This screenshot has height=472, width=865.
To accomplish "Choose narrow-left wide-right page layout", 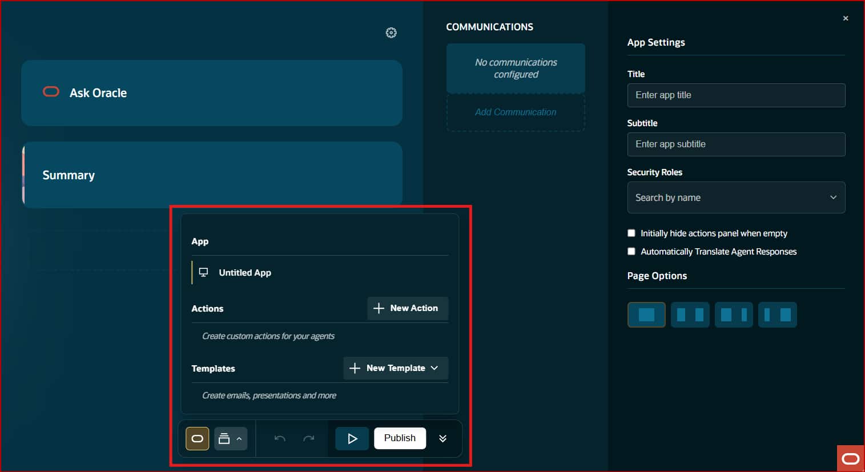I will pyautogui.click(x=778, y=314).
